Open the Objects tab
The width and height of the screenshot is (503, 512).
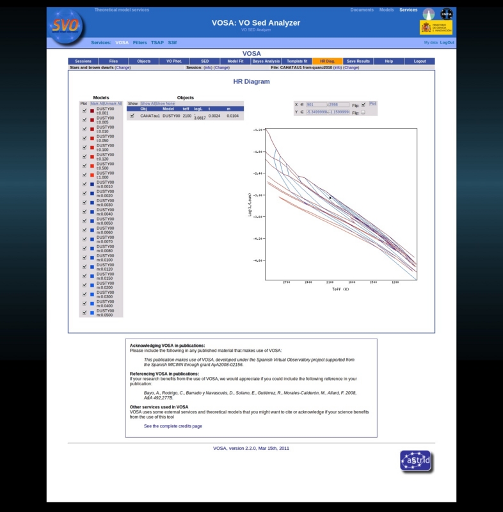pos(143,61)
